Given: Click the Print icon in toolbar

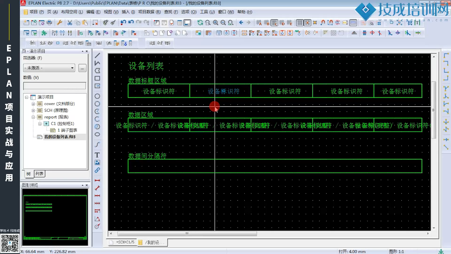Looking at the screenshot, I should (x=49, y=23).
